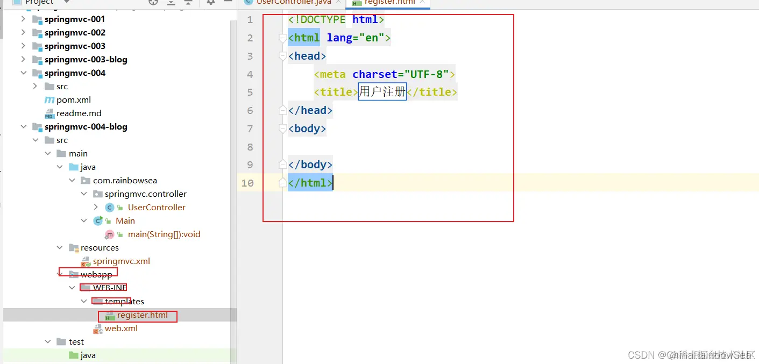Click the springmvc-004 module folder icon
The height and width of the screenshot is (364, 759).
click(x=37, y=73)
